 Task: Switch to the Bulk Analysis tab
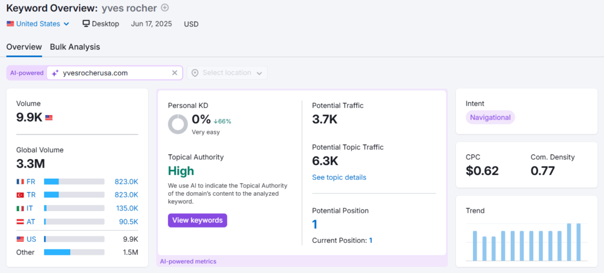[x=75, y=47]
